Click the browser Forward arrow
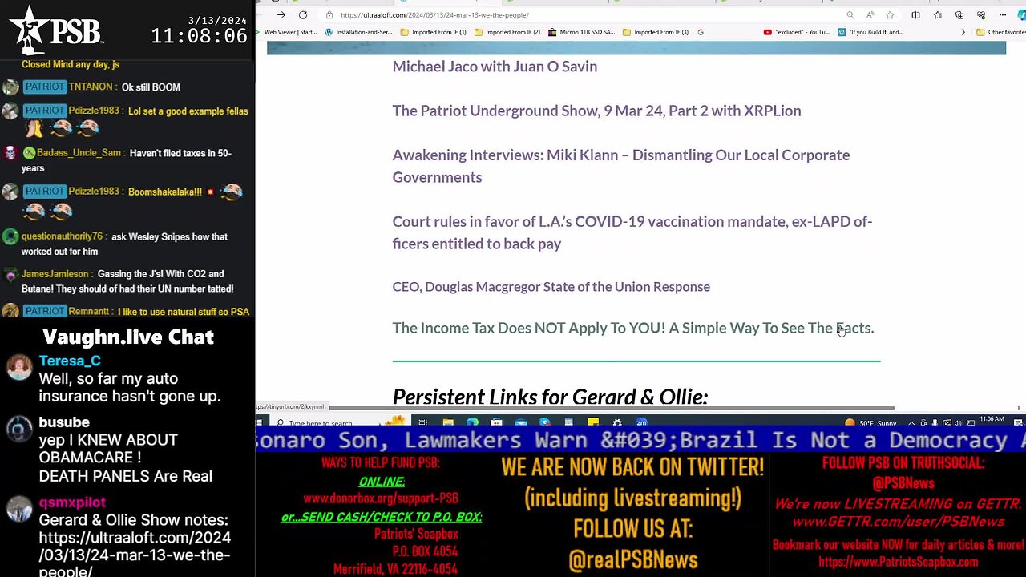Image resolution: width=1026 pixels, height=577 pixels. click(x=281, y=14)
